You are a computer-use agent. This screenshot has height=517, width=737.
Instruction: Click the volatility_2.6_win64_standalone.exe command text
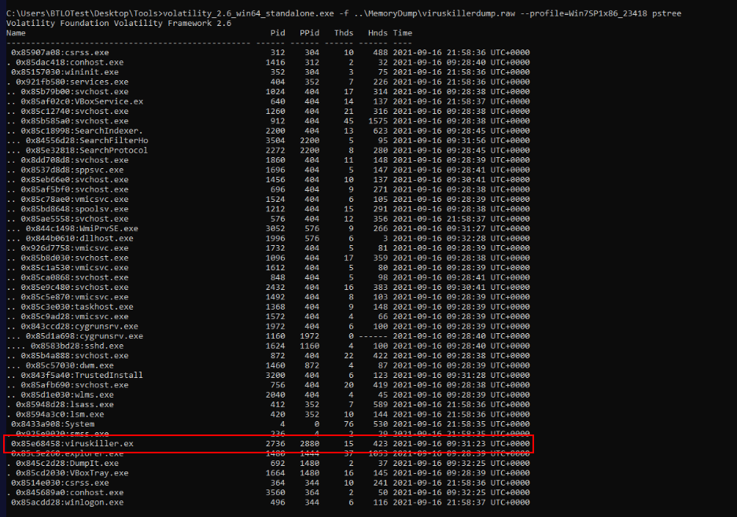249,13
